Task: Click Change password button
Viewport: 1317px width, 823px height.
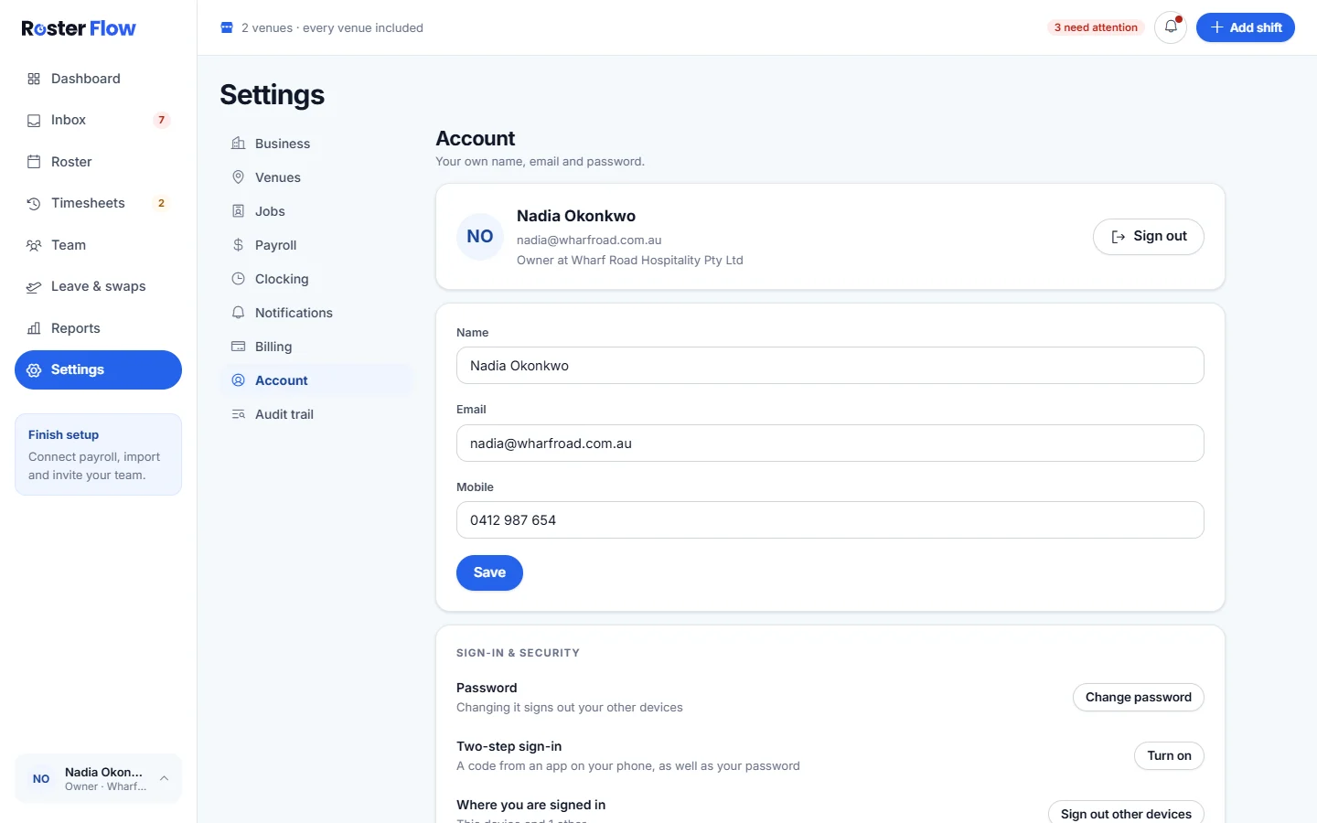Action: coord(1139,697)
